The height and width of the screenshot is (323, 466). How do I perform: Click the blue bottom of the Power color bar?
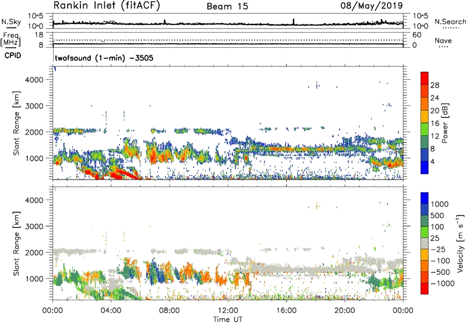[425, 167]
